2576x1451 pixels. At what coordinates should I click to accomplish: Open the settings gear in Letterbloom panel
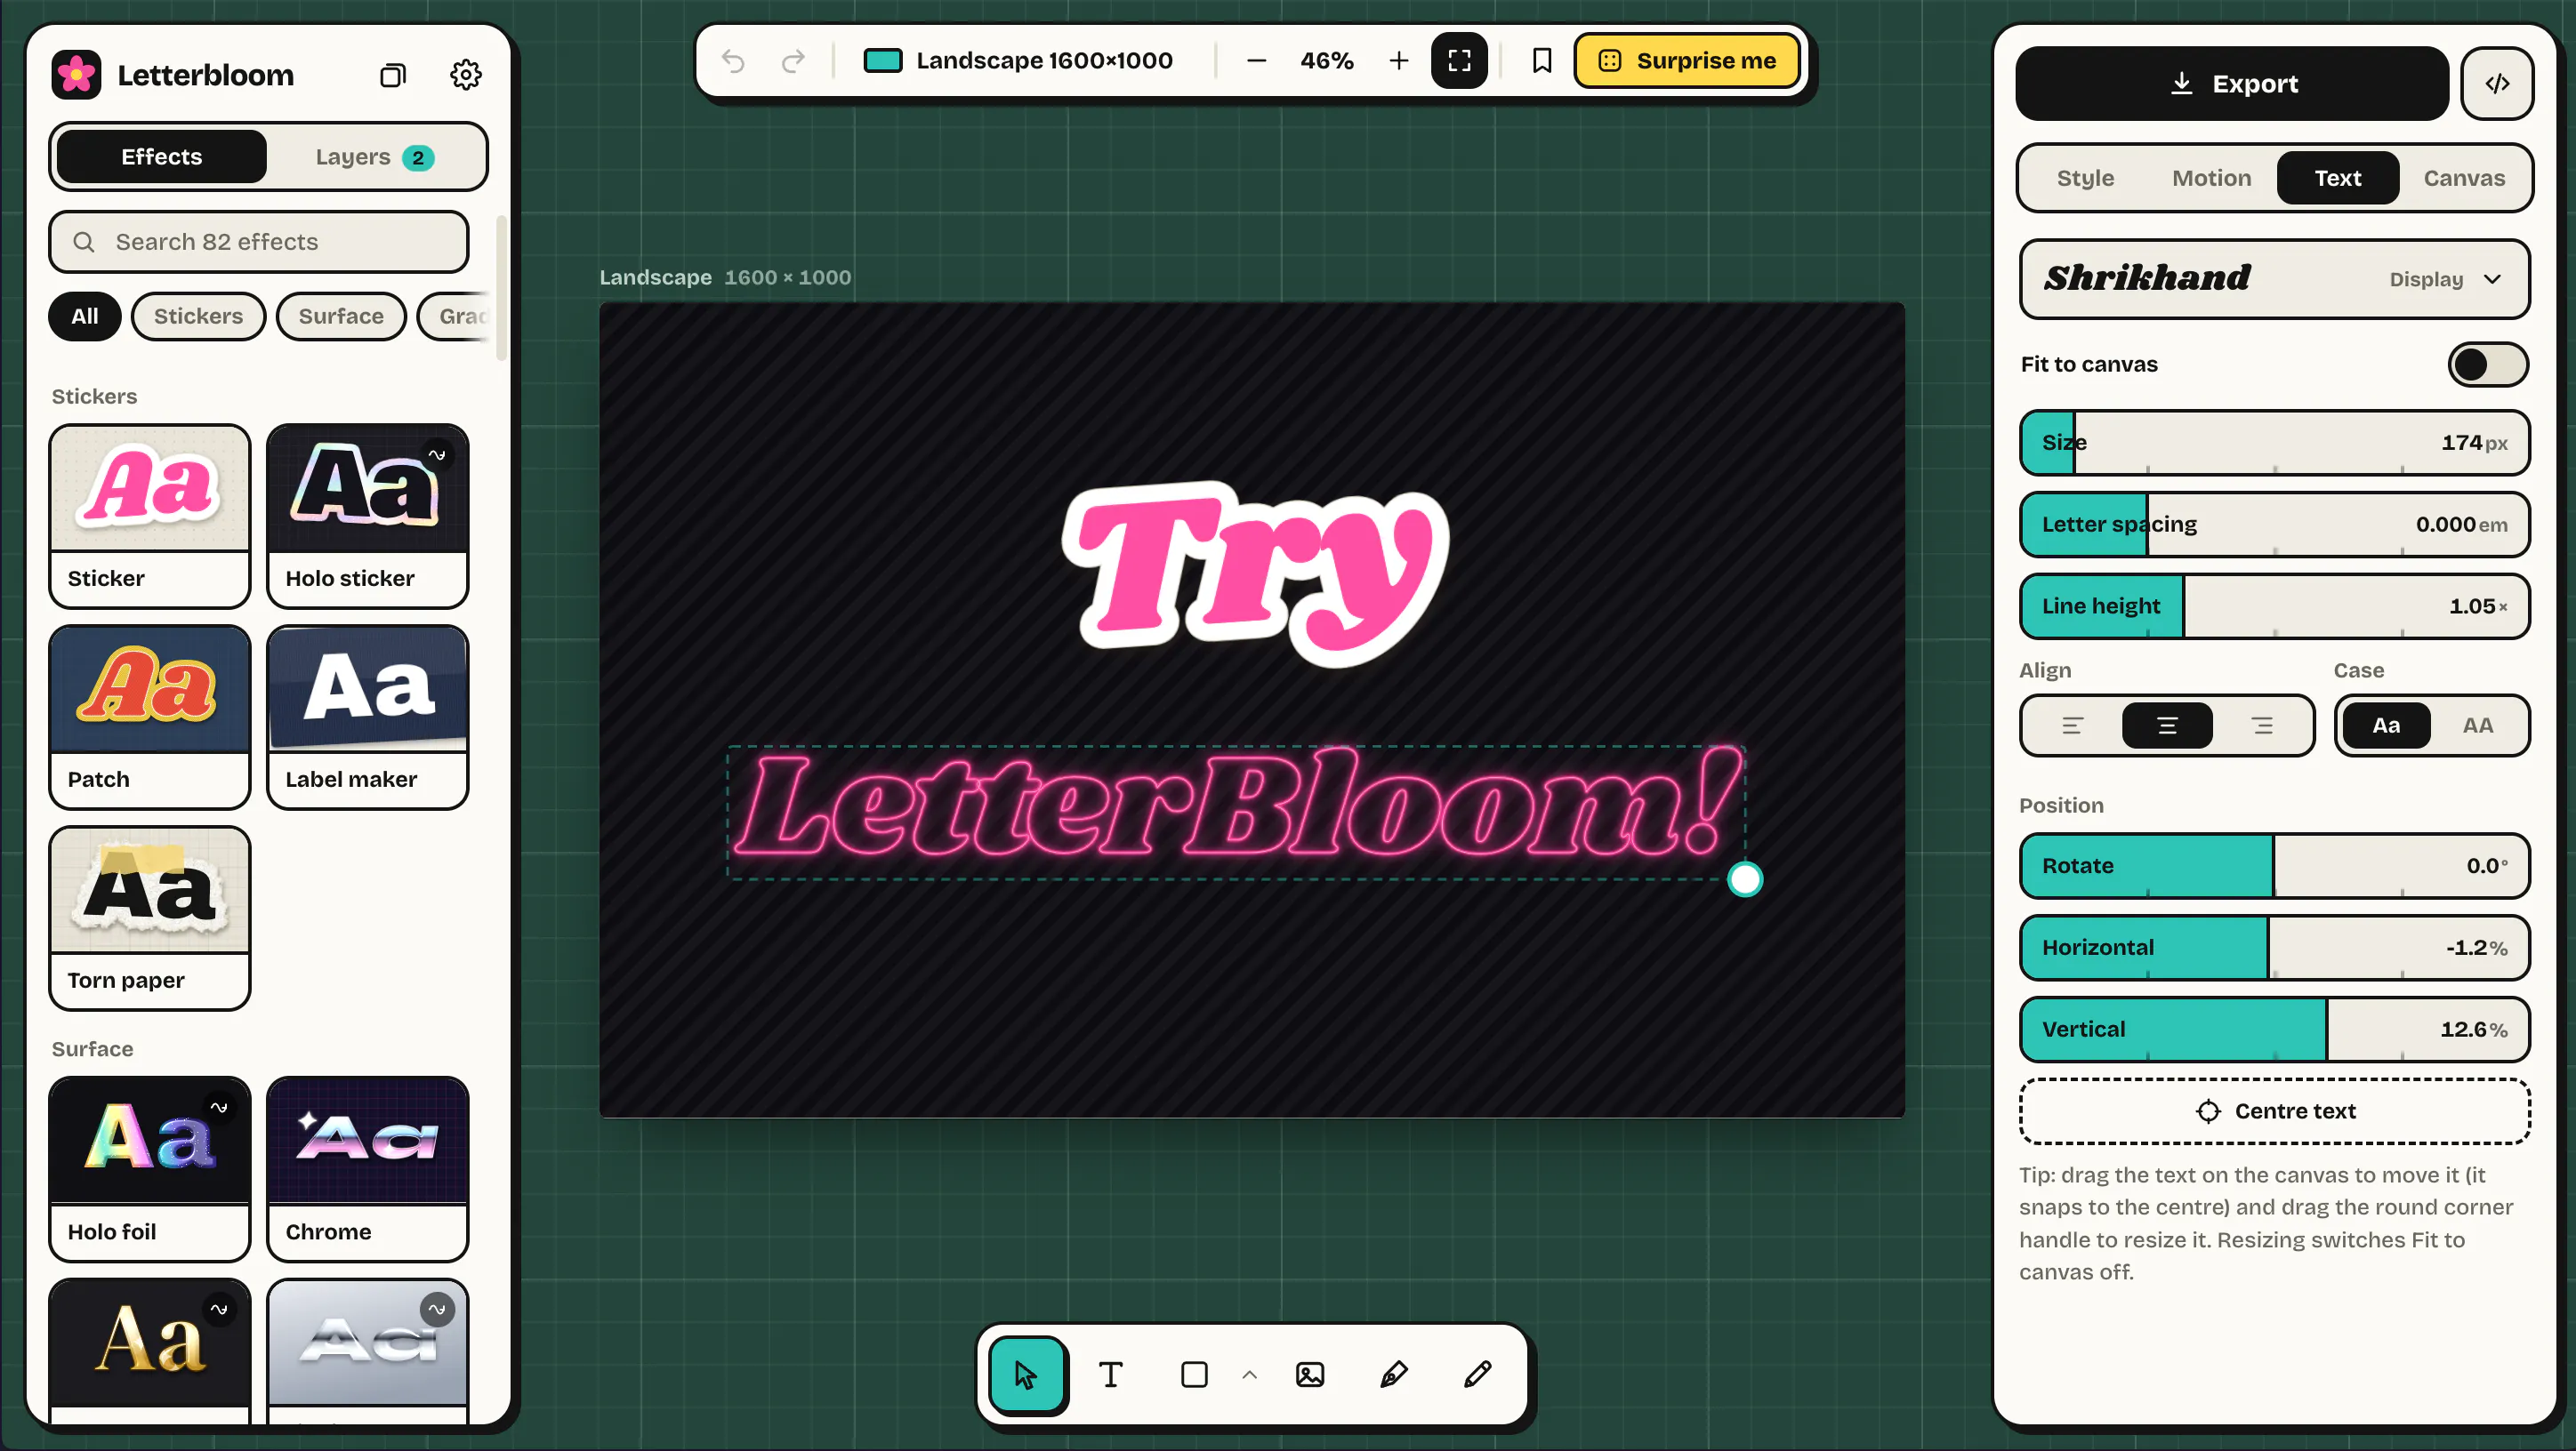[x=465, y=75]
